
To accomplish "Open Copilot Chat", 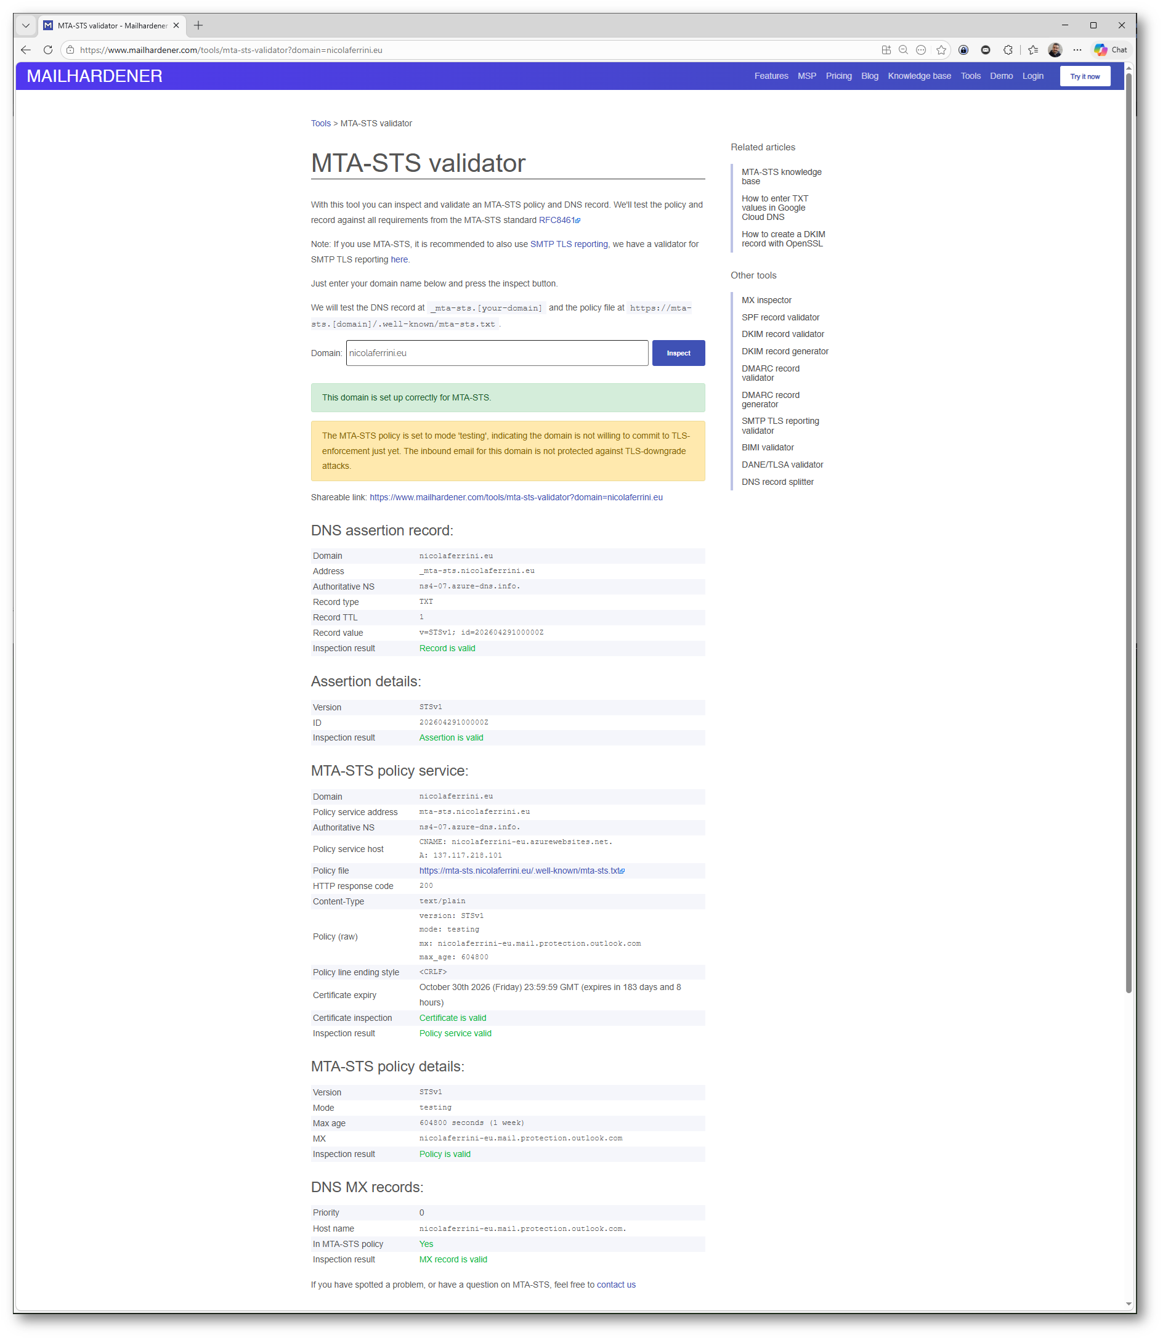I will (x=1111, y=50).
